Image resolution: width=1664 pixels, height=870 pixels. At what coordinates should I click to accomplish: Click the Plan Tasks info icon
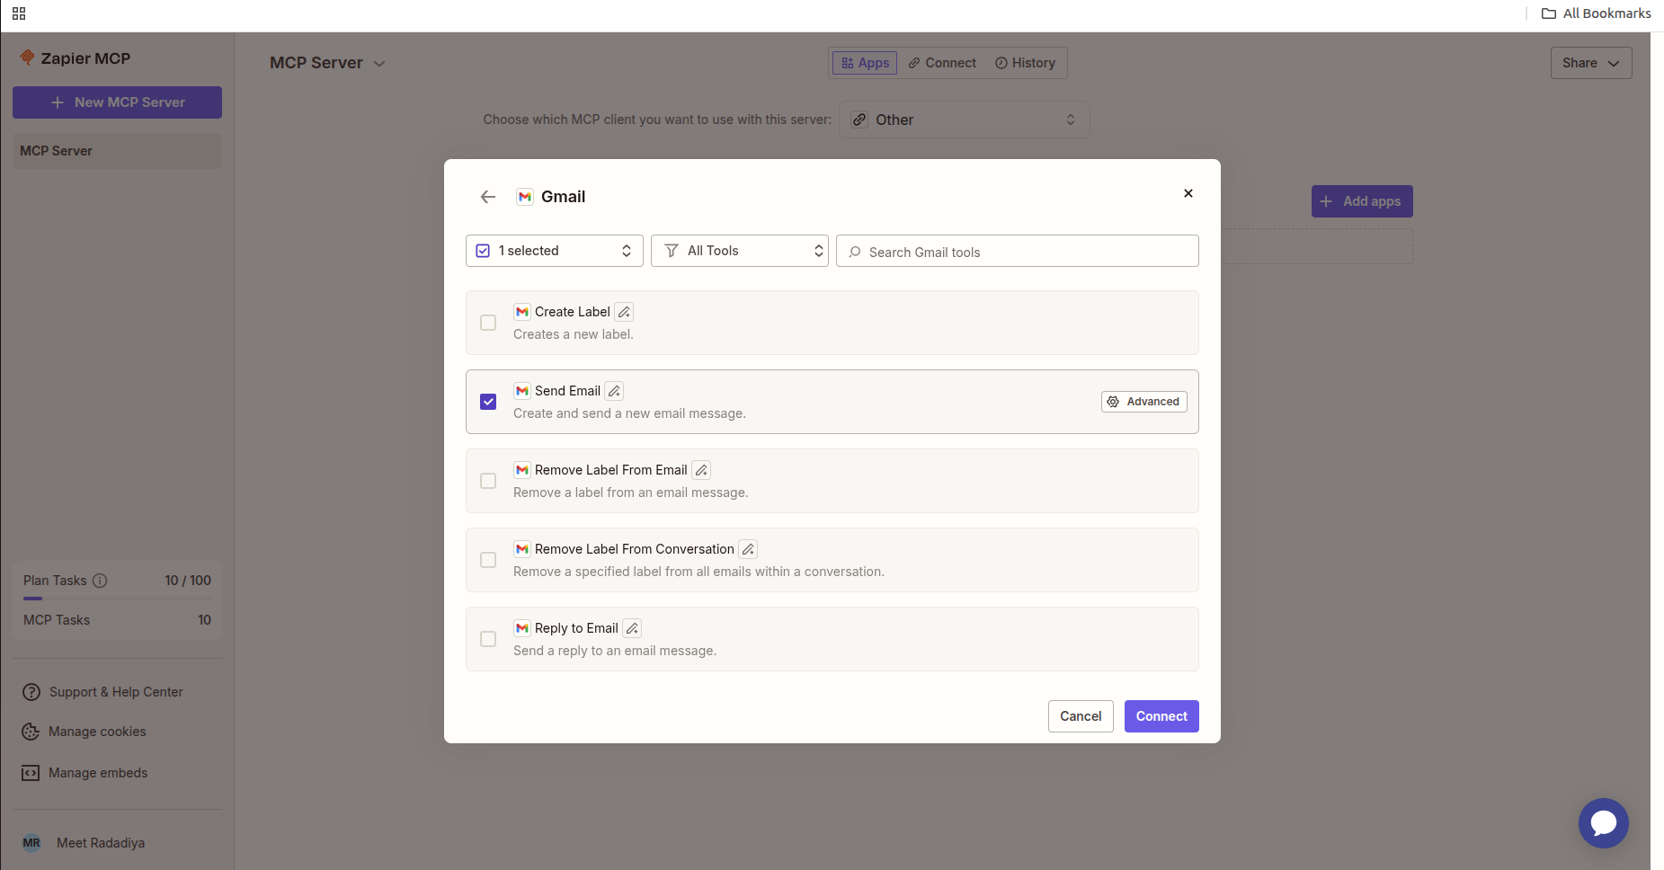click(100, 581)
